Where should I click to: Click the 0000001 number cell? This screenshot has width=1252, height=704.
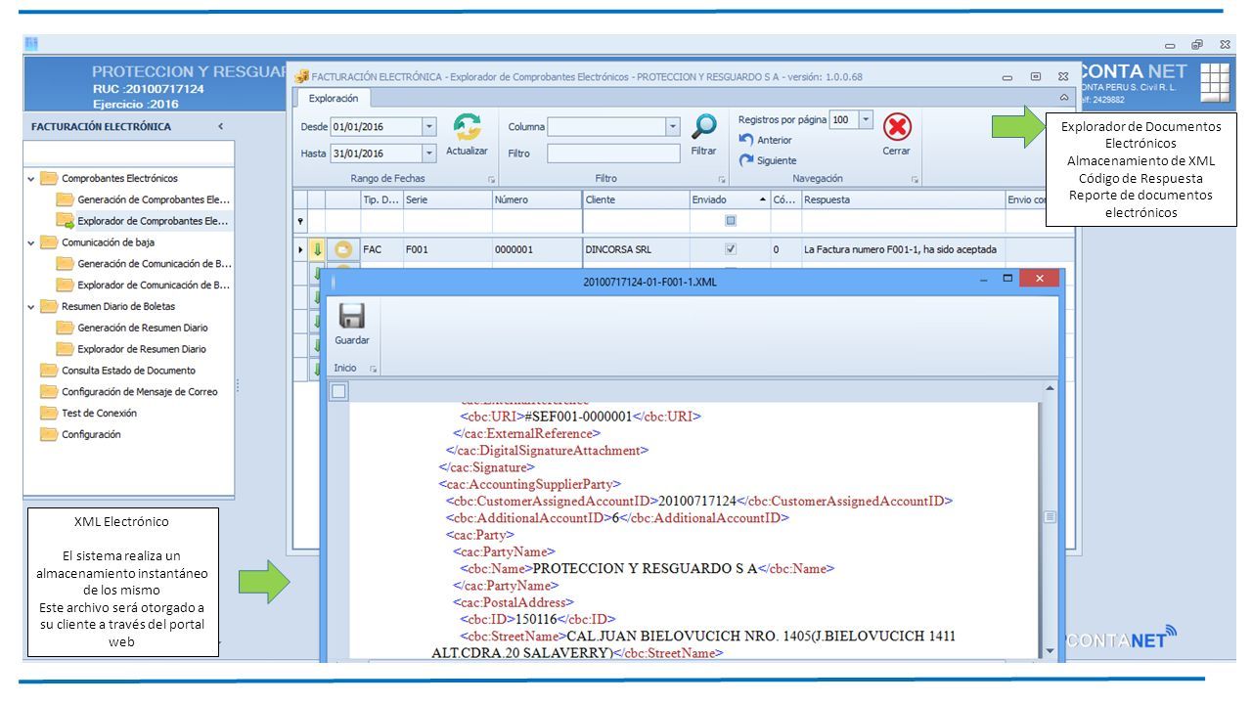[x=536, y=249]
